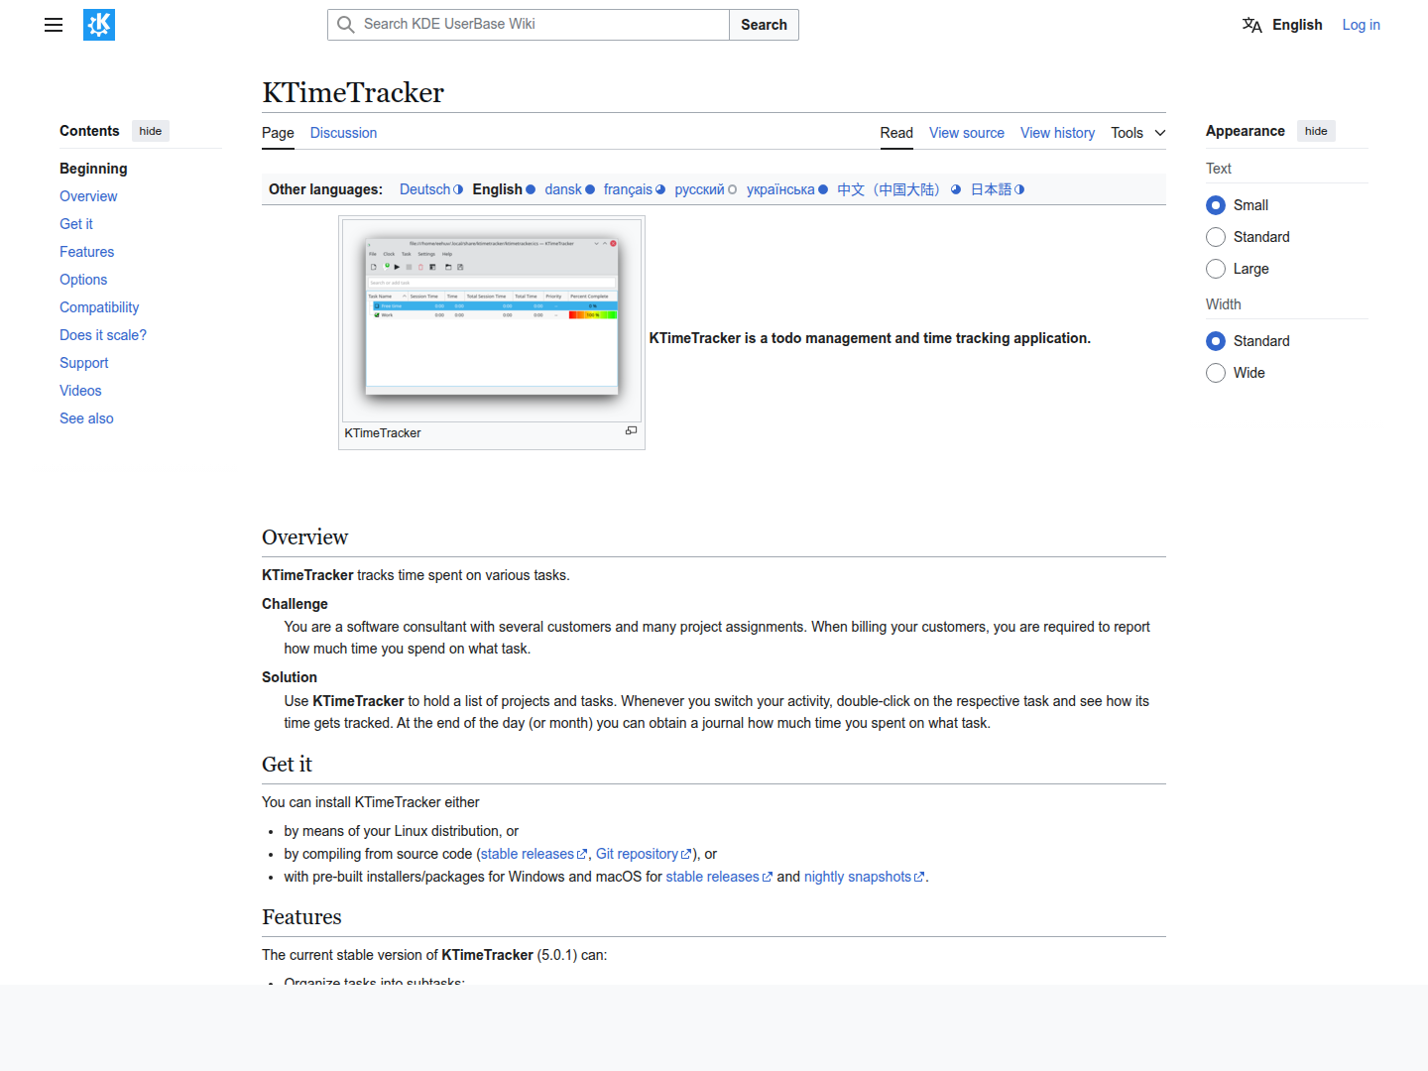Switch to the Discussion tab
Image resolution: width=1428 pixels, height=1071 pixels.
(343, 133)
